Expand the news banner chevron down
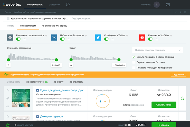 click(x=185, y=12)
